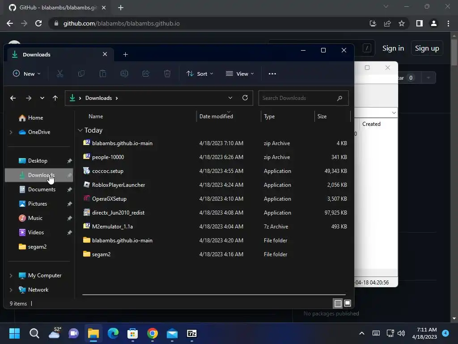Open the Mail app from taskbar
This screenshot has width=458, height=344.
pyautogui.click(x=172, y=333)
